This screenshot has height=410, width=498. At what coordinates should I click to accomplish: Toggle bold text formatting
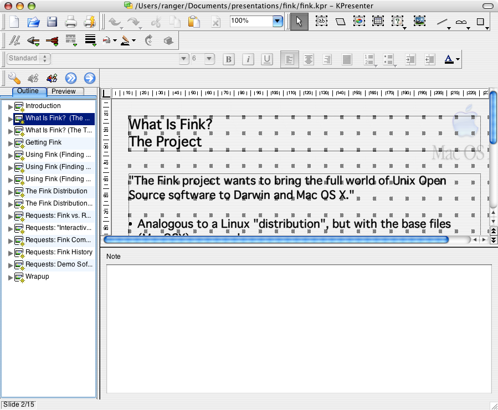[228, 59]
